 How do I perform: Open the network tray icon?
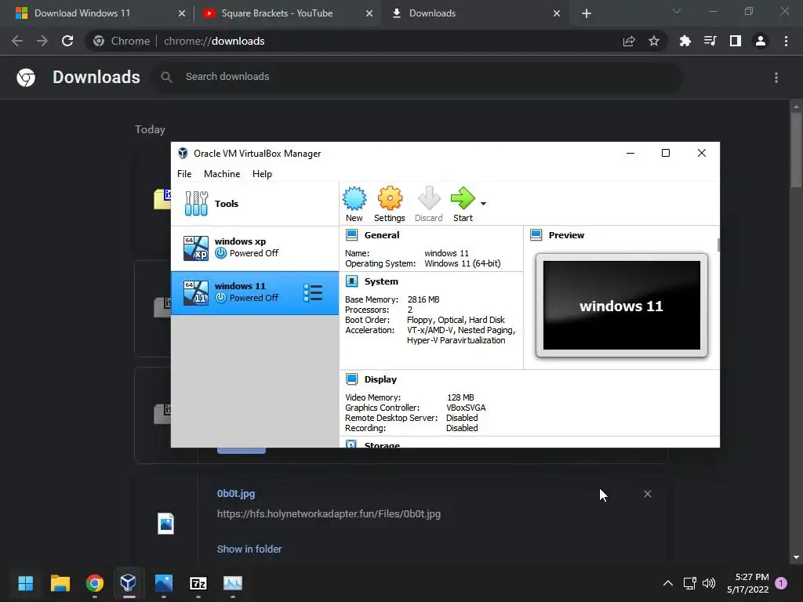[689, 583]
